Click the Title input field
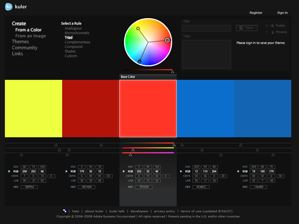This screenshot has height=224, width=299. click(x=206, y=28)
